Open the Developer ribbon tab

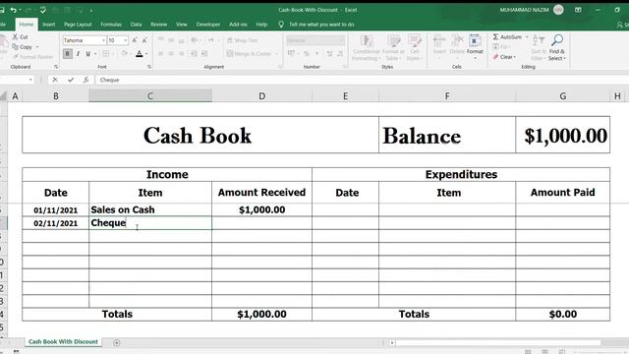tap(208, 25)
